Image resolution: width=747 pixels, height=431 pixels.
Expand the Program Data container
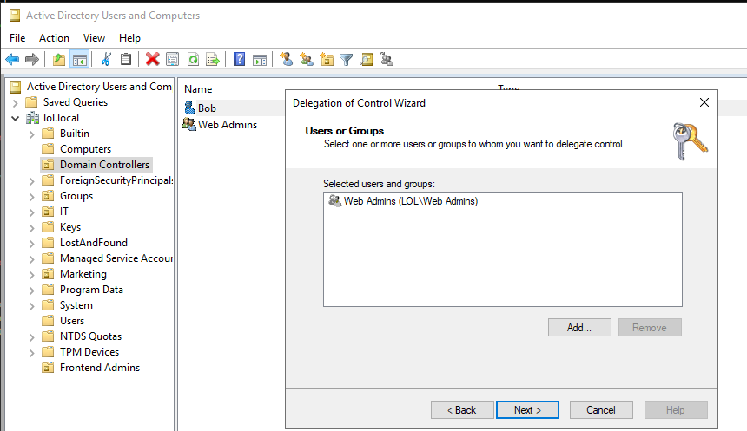tap(31, 291)
